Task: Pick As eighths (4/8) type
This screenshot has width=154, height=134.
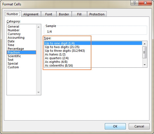Action: [93, 62]
